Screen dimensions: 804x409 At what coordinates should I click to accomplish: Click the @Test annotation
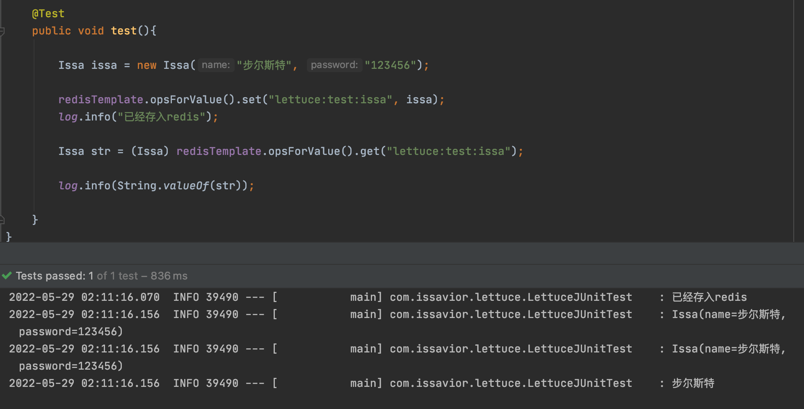(48, 14)
